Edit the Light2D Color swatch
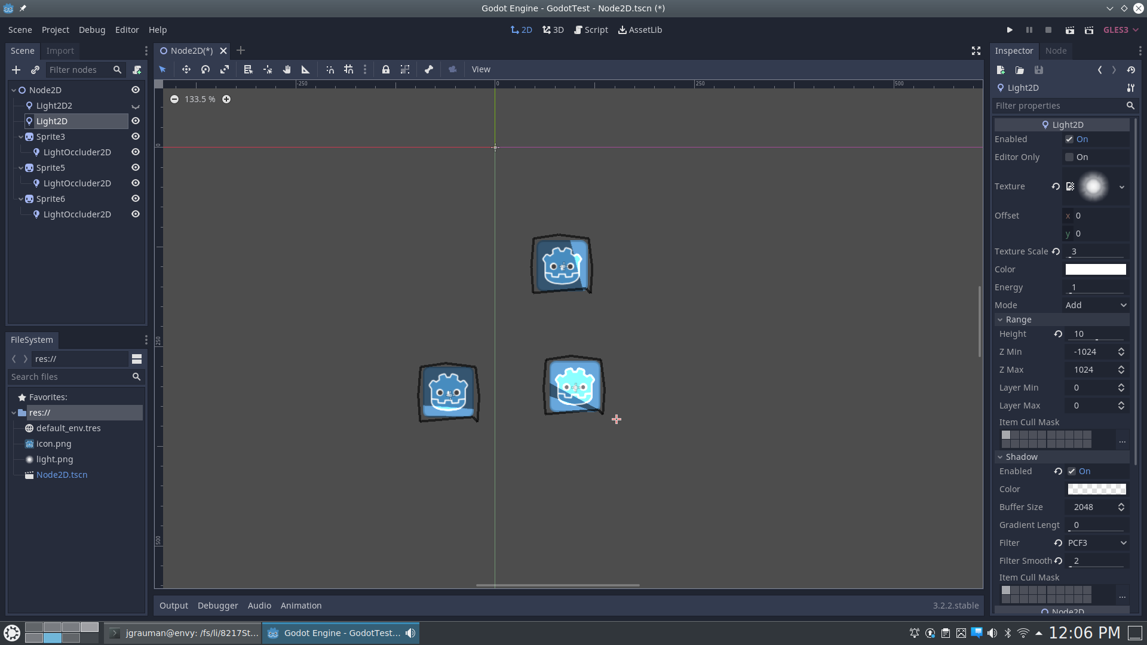1147x645 pixels. (1095, 269)
